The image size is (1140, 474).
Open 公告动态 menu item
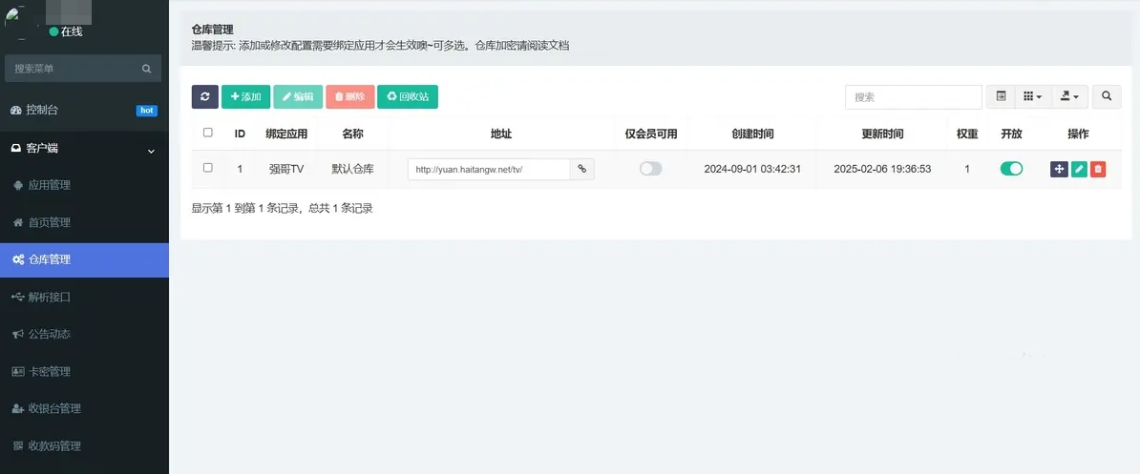[x=84, y=334]
